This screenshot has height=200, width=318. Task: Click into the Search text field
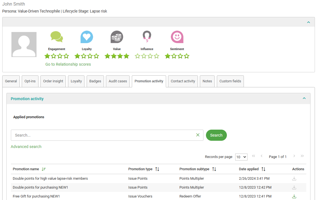(x=103, y=135)
